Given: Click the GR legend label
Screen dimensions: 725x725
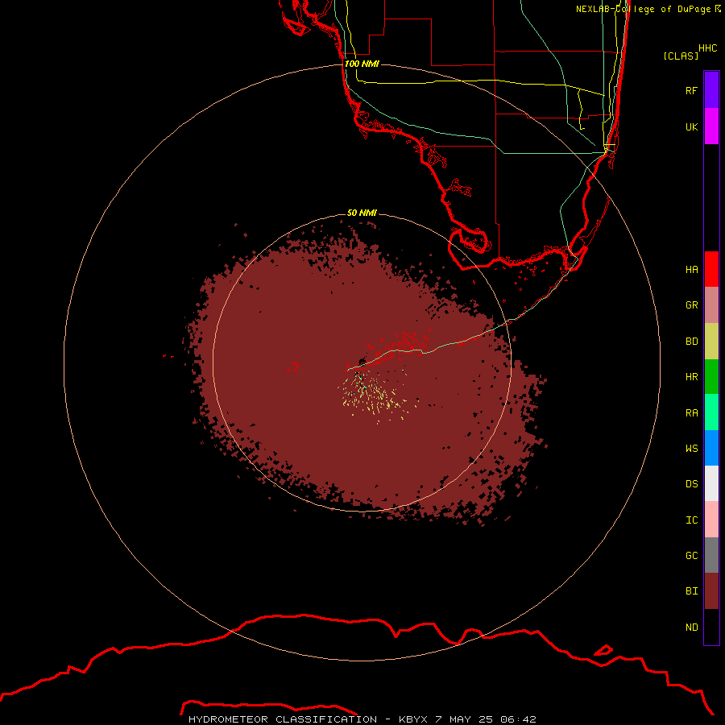Looking at the screenshot, I should pyautogui.click(x=691, y=305).
